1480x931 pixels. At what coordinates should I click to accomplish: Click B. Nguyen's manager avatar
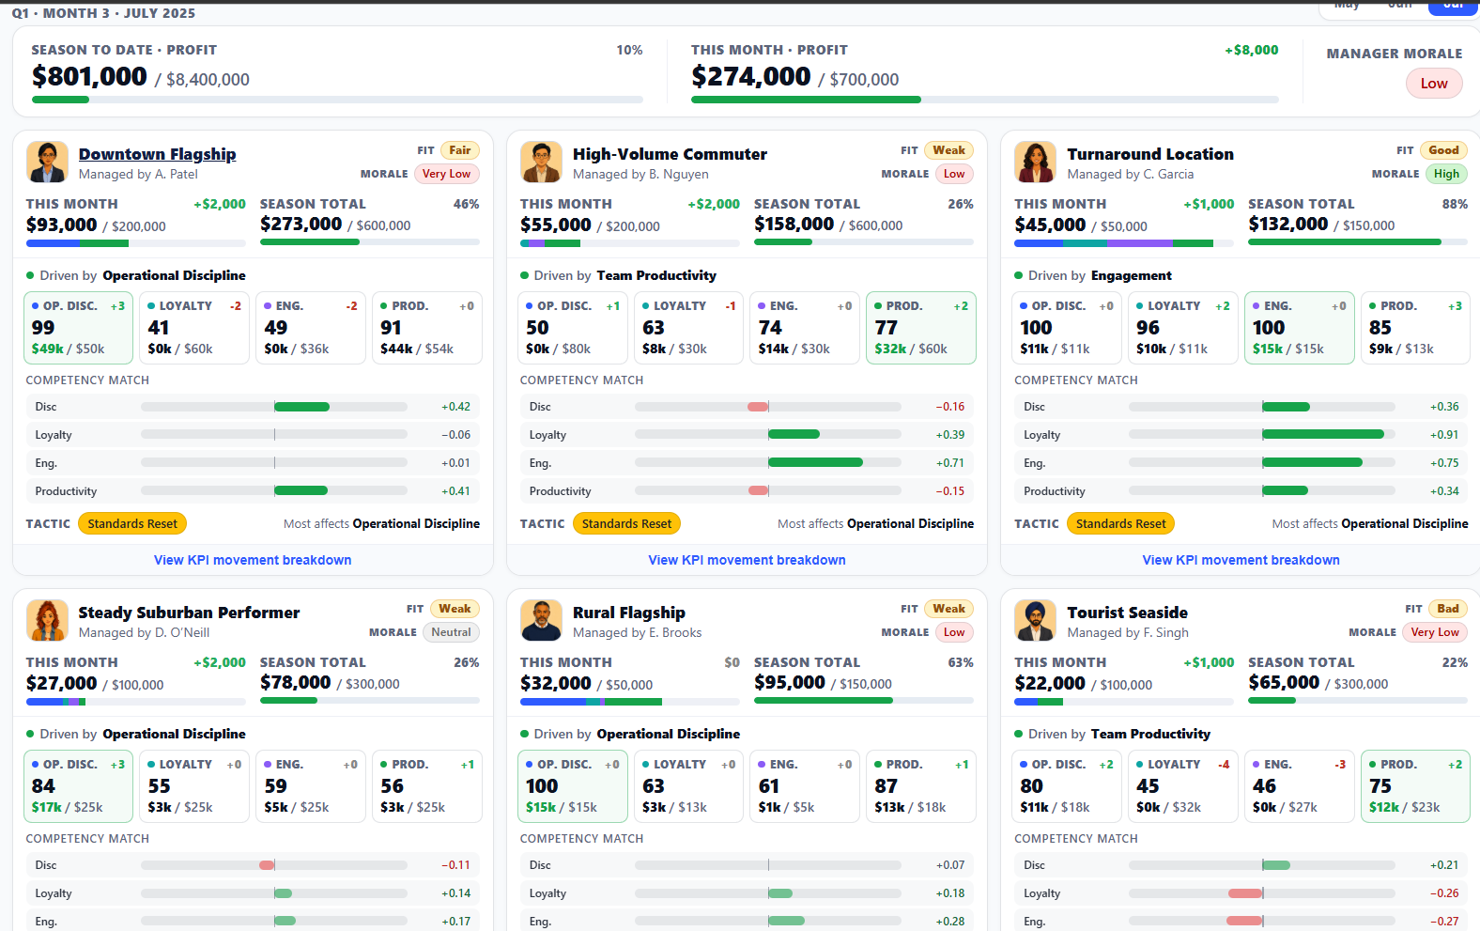click(x=541, y=162)
